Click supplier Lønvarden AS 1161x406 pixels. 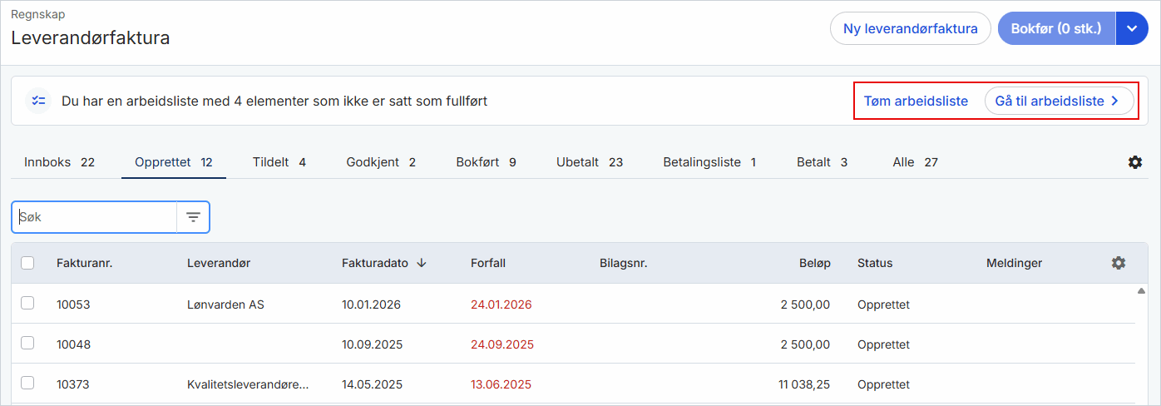tap(225, 304)
